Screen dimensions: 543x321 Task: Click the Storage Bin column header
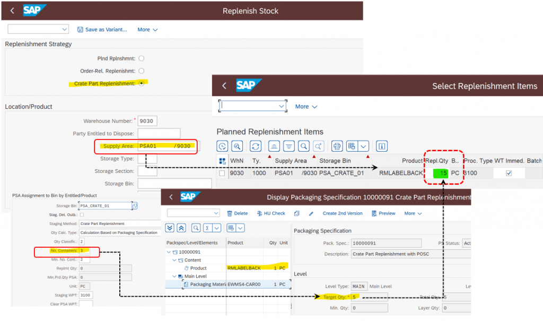[x=335, y=160]
